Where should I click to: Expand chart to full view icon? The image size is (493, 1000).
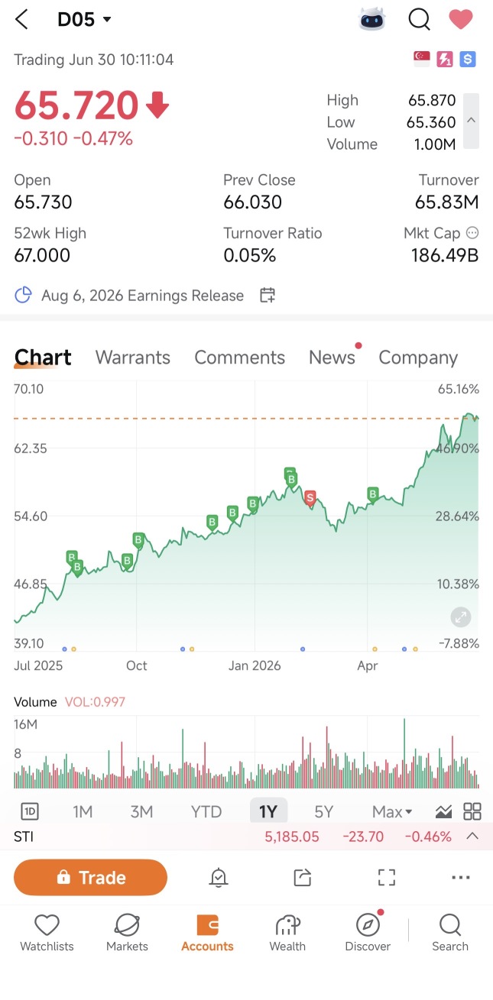click(x=461, y=617)
